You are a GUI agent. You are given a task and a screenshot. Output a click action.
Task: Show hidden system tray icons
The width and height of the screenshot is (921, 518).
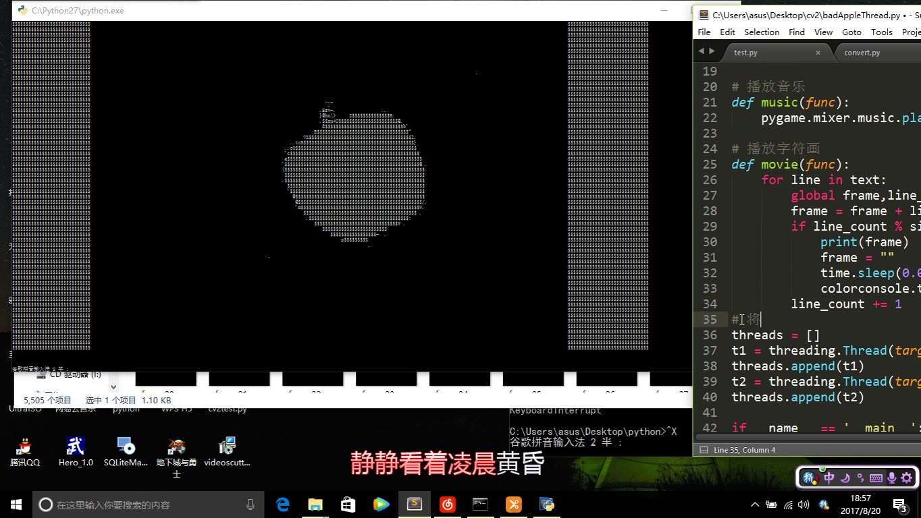pos(755,505)
